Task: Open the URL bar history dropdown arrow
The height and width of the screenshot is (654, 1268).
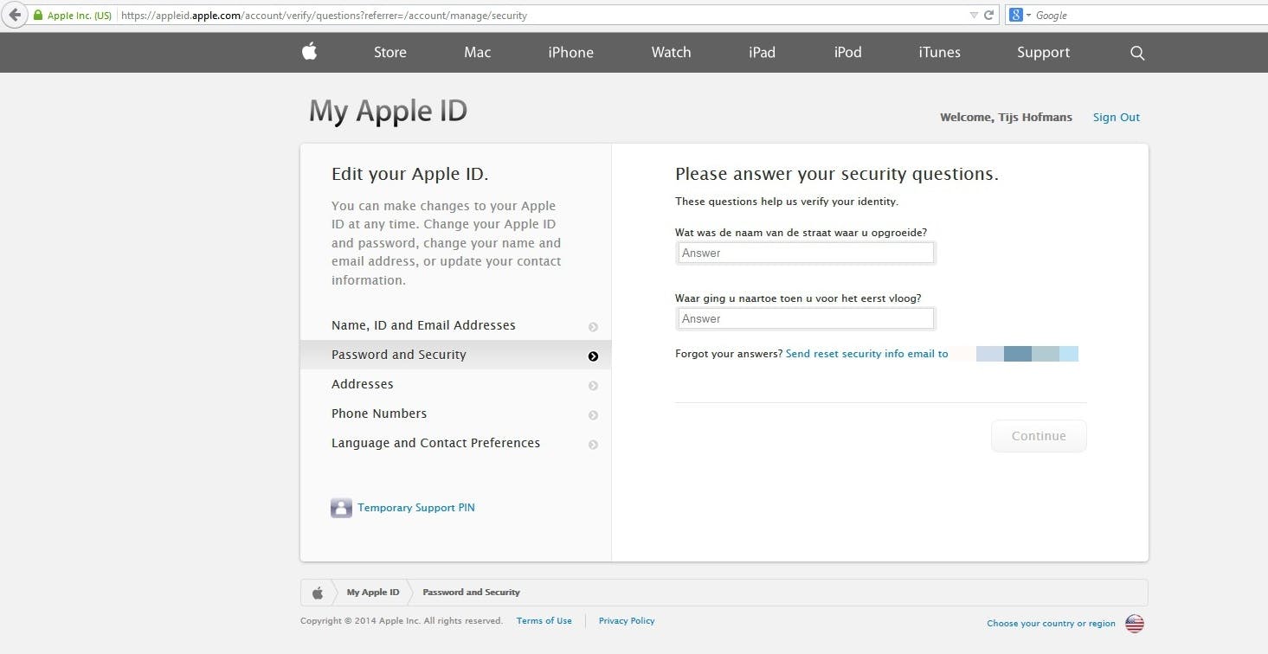Action: click(x=975, y=16)
